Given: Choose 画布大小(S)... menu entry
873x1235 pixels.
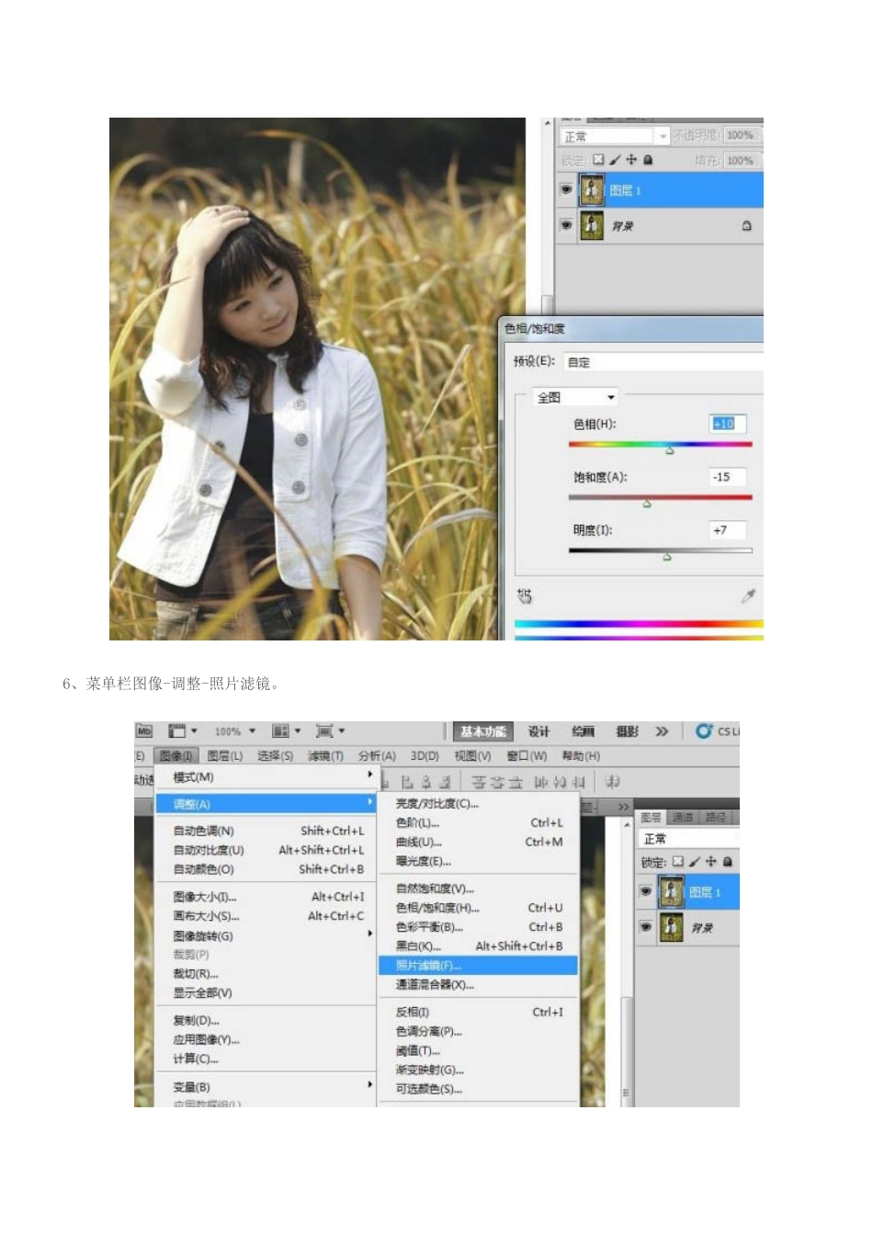Looking at the screenshot, I should click(266, 915).
